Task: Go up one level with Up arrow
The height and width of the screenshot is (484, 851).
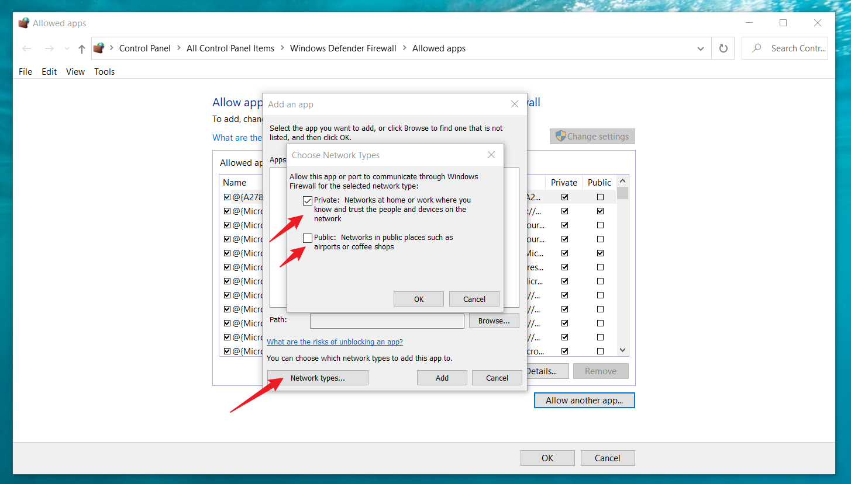Action: coord(82,48)
